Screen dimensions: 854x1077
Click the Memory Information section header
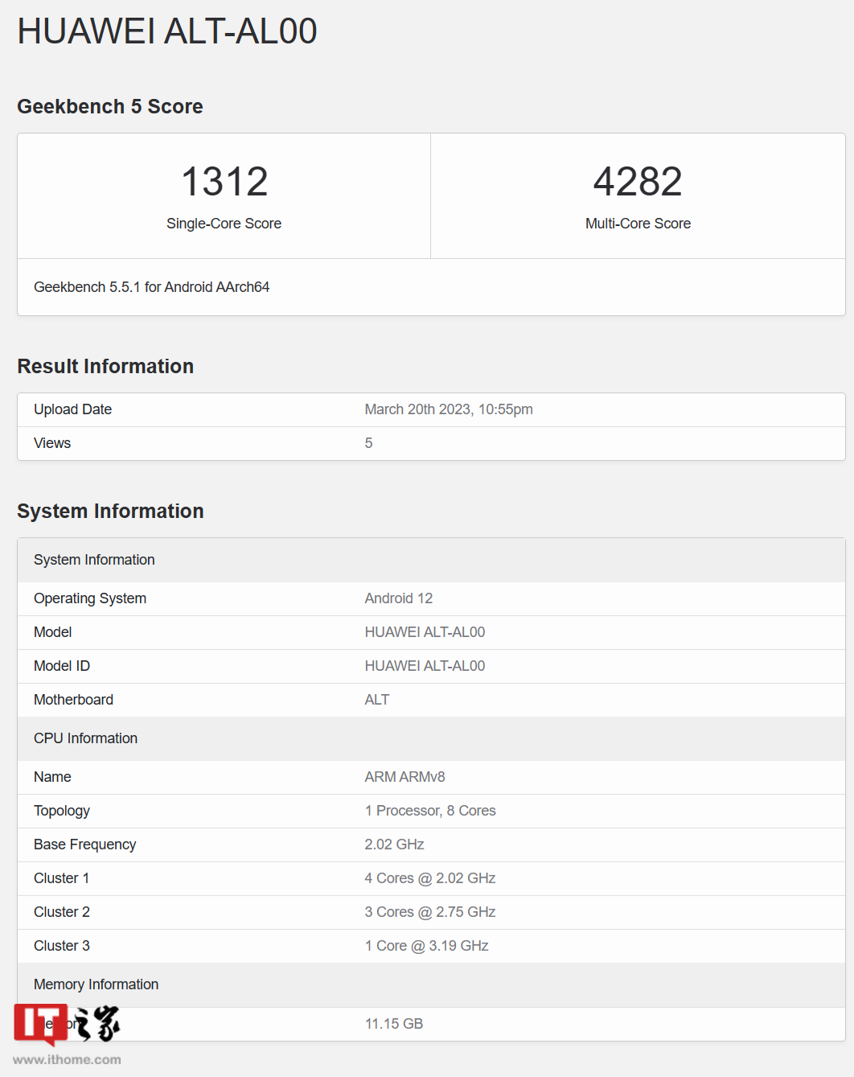pos(96,985)
